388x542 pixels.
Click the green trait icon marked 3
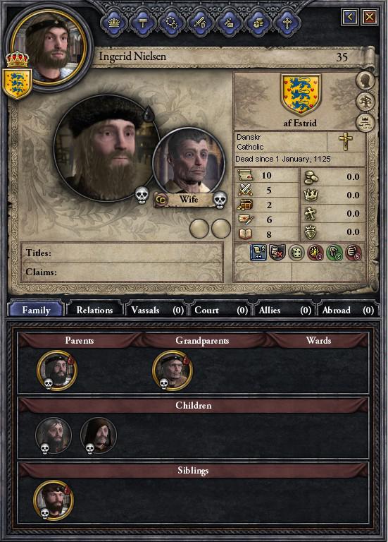334,253
